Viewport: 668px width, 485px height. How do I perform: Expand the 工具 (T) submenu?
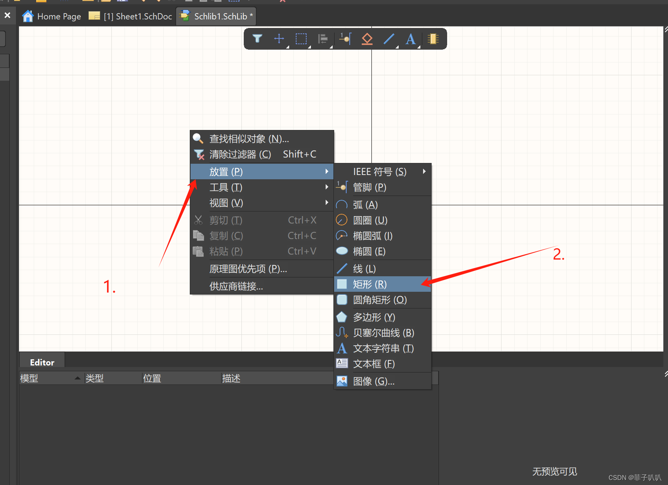(x=262, y=187)
